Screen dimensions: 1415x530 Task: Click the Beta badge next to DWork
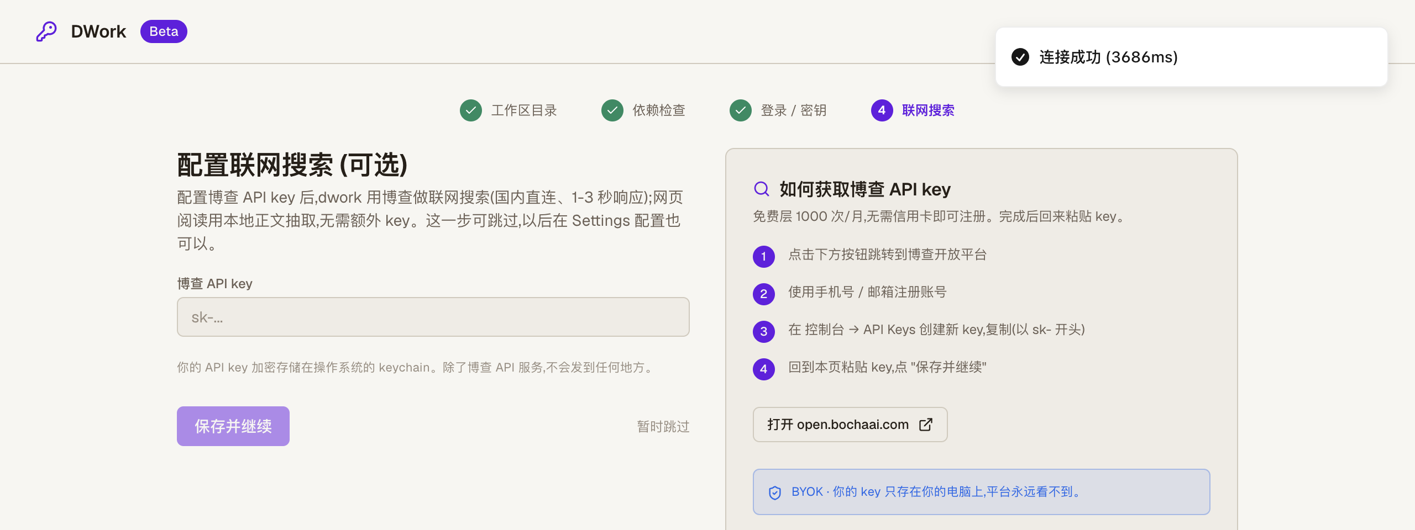pos(164,31)
